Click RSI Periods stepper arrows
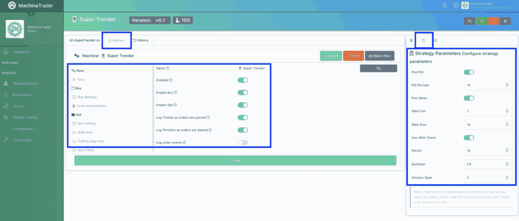519x221 pixels. click(x=507, y=85)
